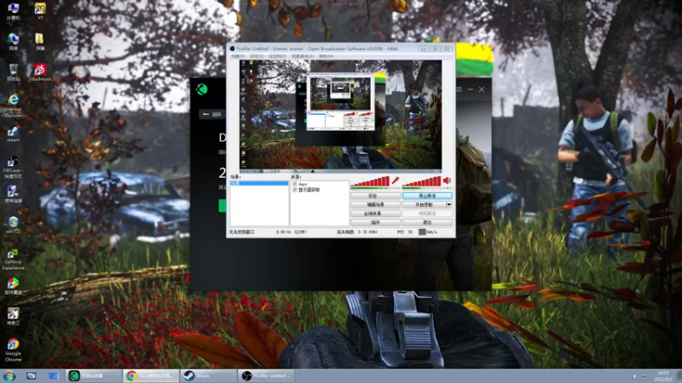
Task: Click the 退出 exit button in OBS
Action: 427,222
